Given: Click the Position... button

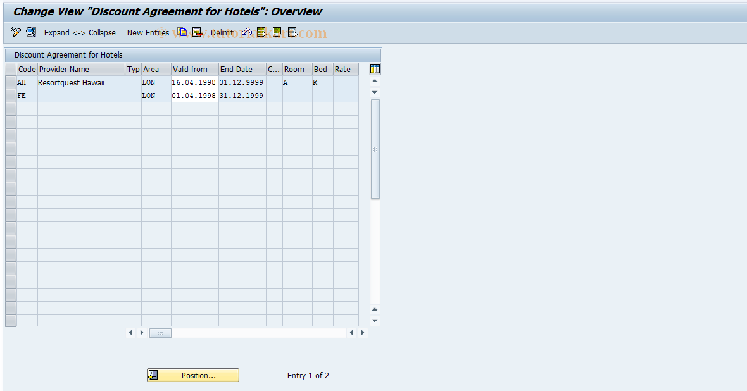Looking at the screenshot, I should click(193, 375).
